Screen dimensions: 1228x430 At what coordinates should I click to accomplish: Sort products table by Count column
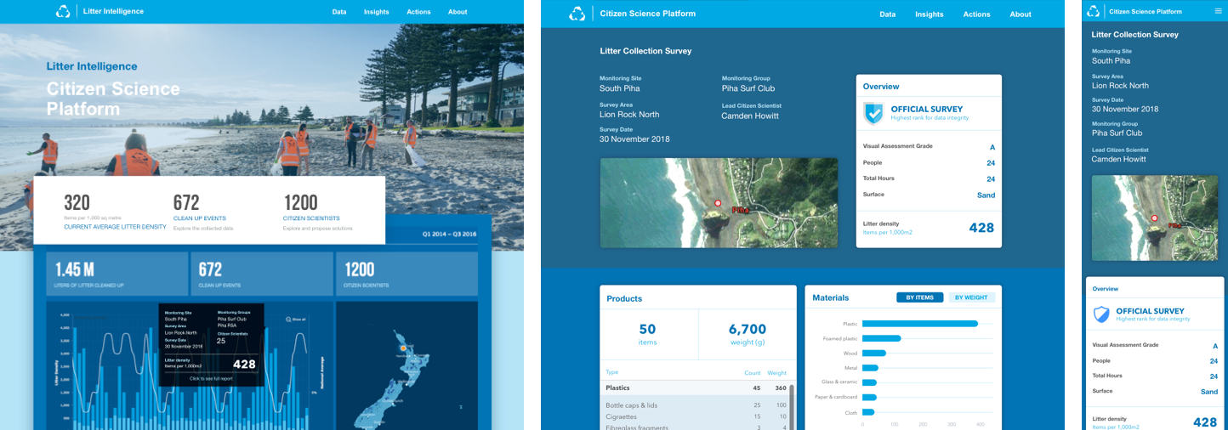click(x=752, y=372)
